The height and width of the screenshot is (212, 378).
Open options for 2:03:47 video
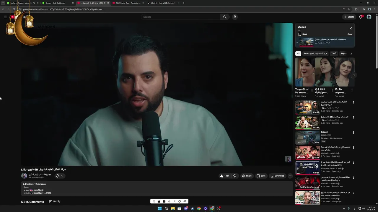pos(353,117)
